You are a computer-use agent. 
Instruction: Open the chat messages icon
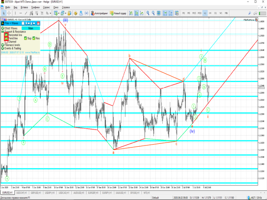(x=255, y=13)
